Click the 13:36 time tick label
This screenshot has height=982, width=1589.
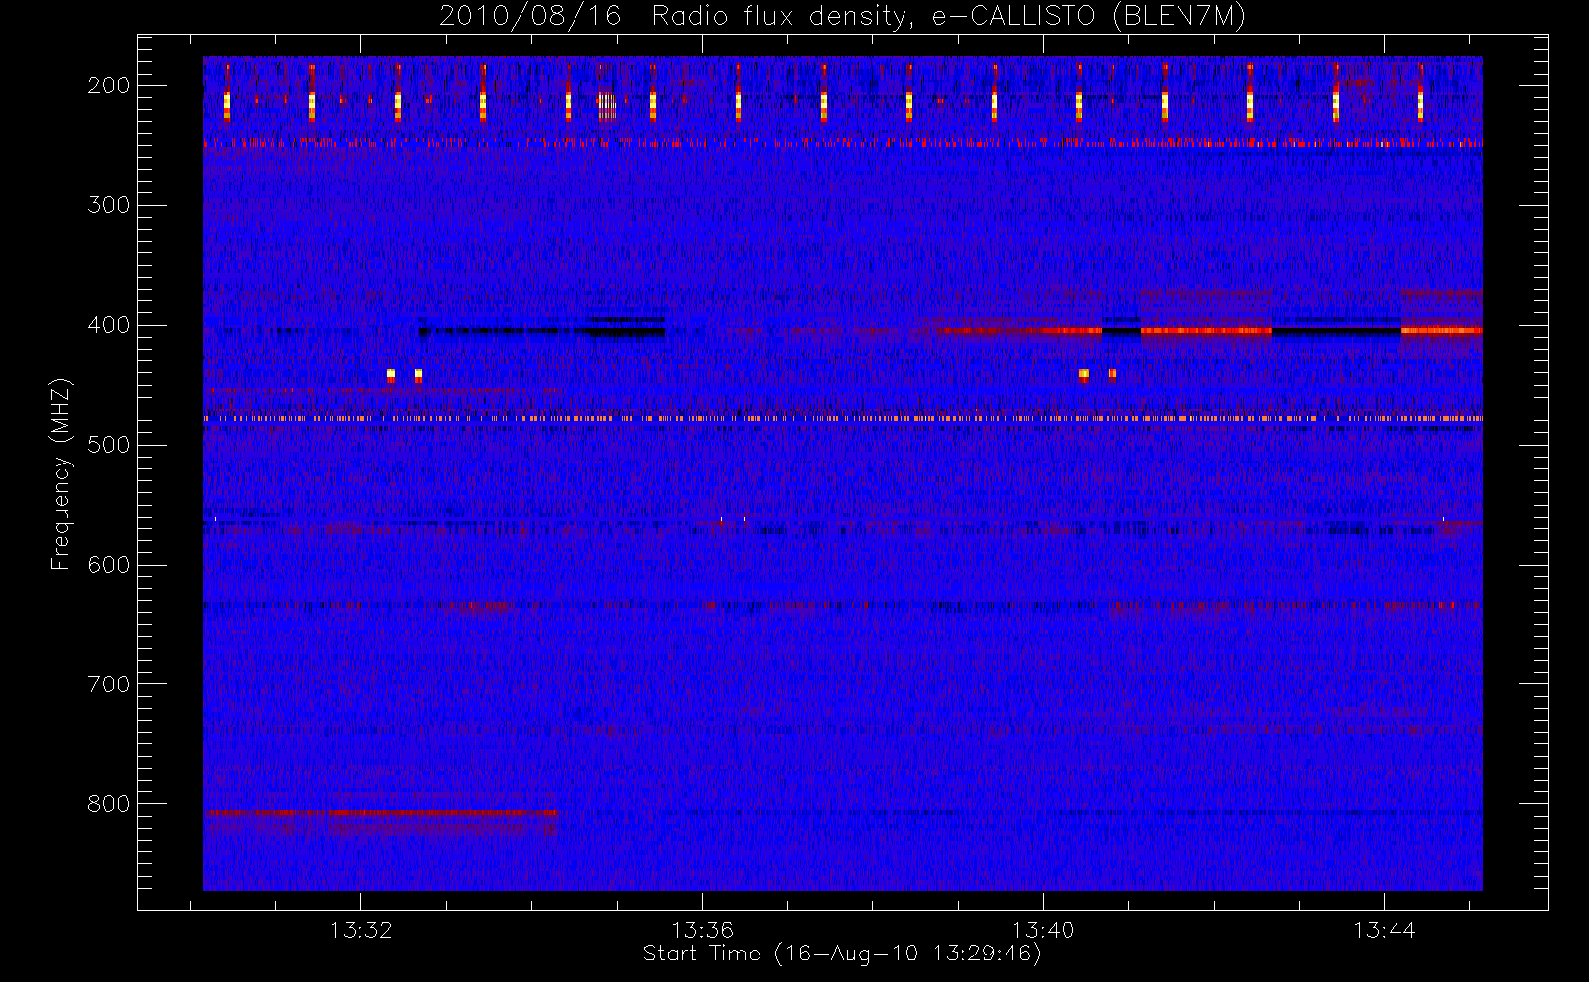click(702, 930)
